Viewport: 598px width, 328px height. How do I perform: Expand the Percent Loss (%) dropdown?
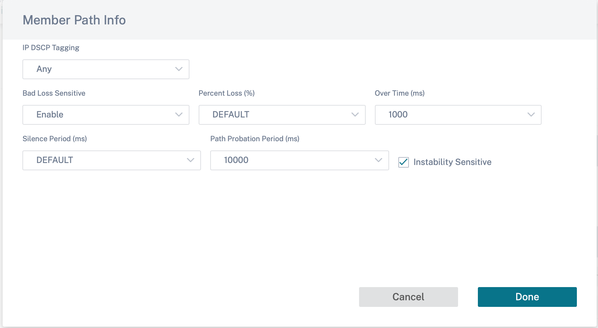[282, 115]
